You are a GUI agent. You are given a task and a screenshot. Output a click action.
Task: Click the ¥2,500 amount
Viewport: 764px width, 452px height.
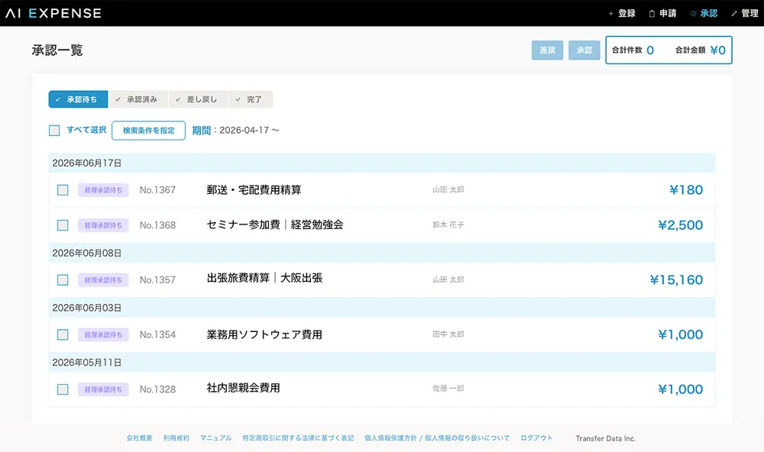[681, 225]
